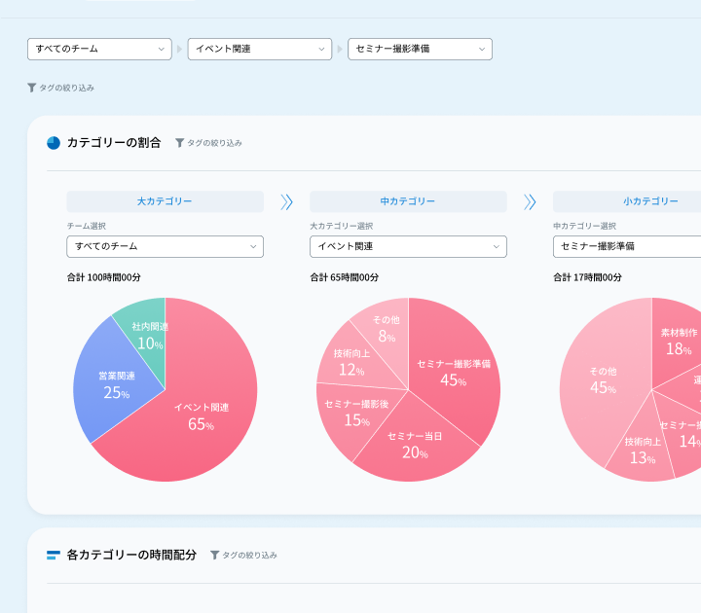Click the top タグの絞り込み filter link
Image resolution: width=701 pixels, height=613 pixels.
(66, 88)
